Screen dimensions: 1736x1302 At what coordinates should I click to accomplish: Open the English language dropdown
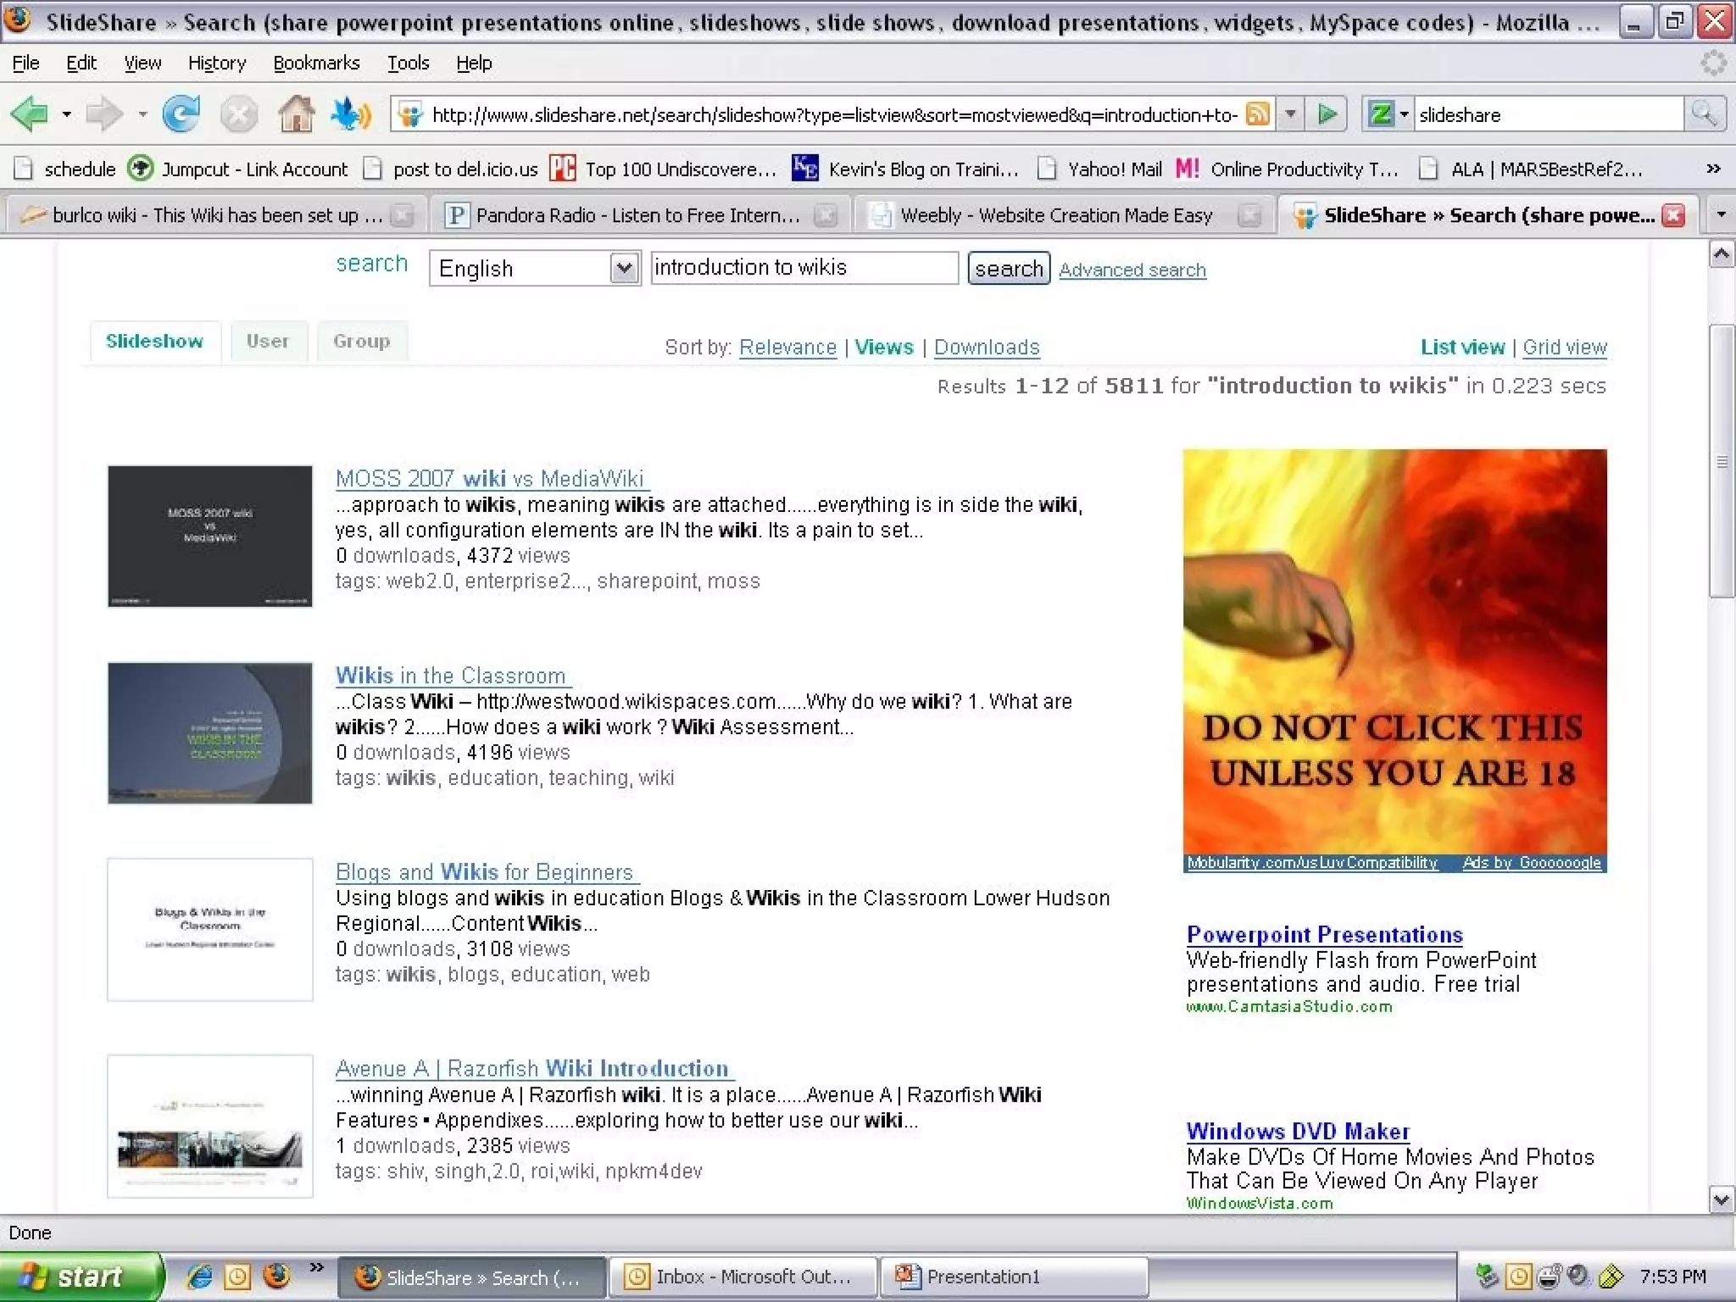[624, 269]
